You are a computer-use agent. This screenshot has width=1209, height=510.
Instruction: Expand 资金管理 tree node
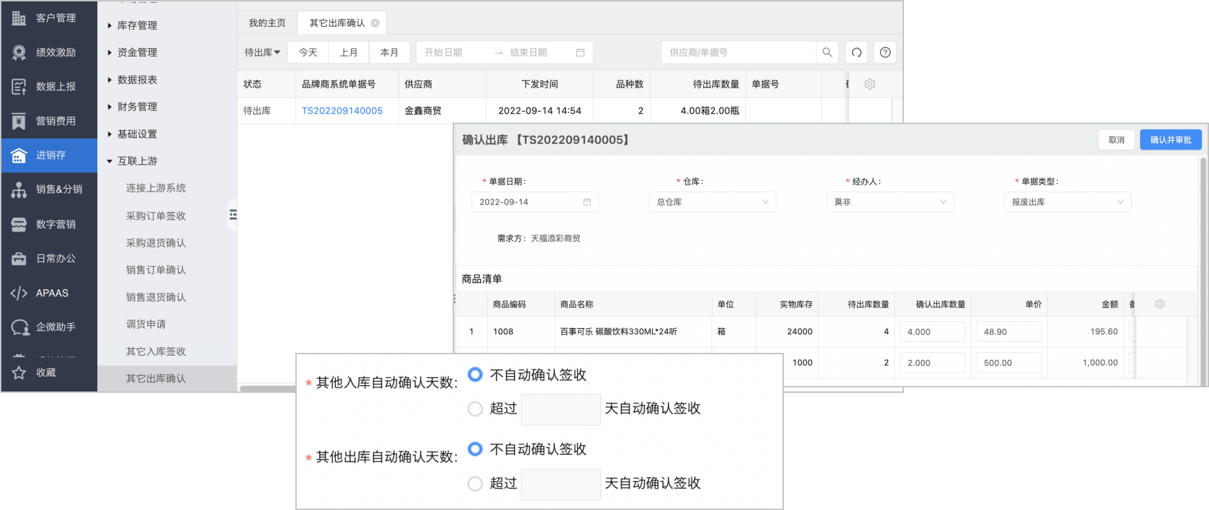click(110, 52)
